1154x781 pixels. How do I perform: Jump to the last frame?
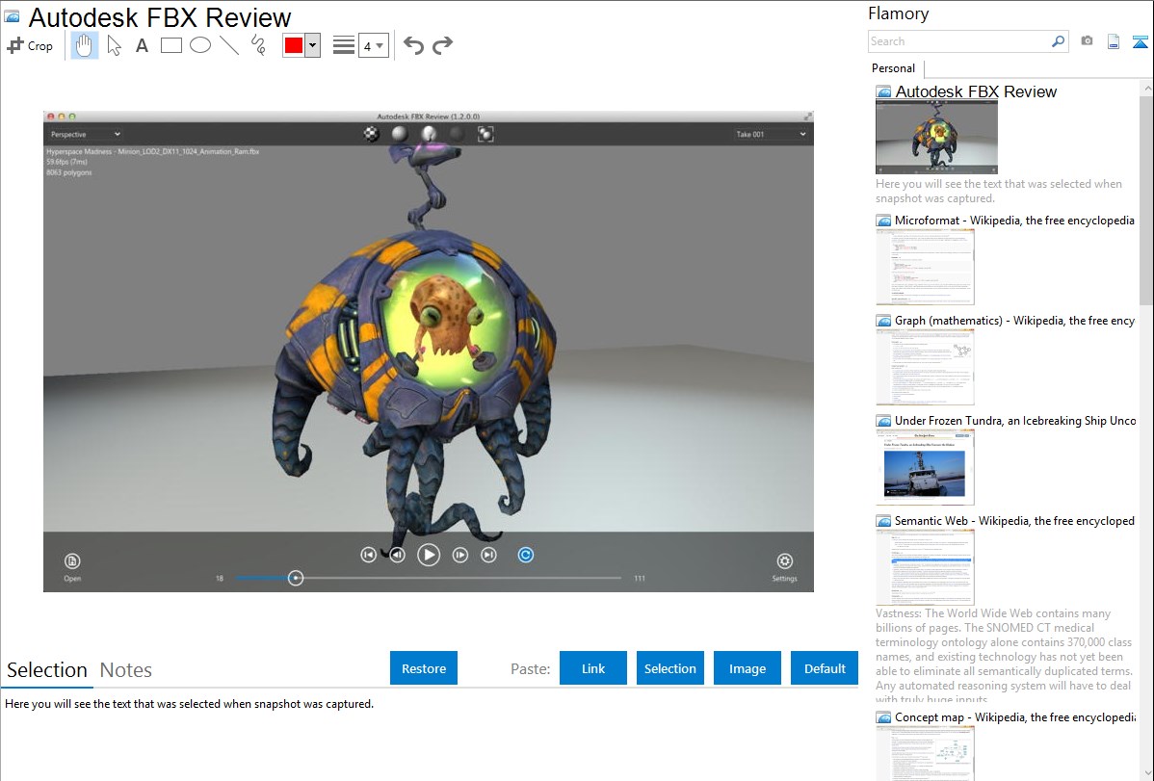click(488, 555)
